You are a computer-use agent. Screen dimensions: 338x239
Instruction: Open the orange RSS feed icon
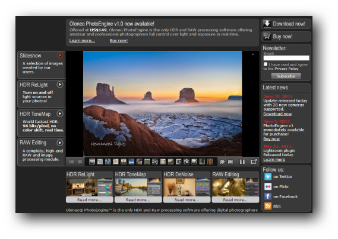click(268, 206)
